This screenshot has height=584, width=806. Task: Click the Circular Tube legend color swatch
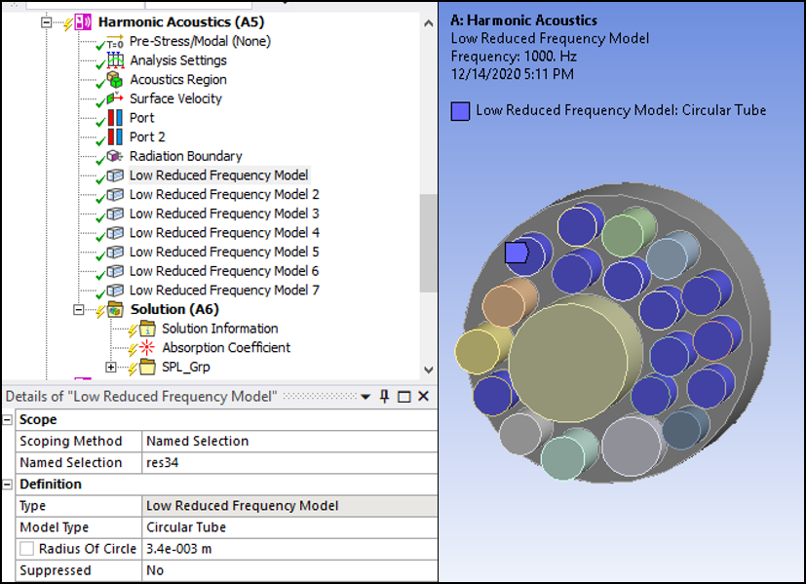pyautogui.click(x=460, y=111)
